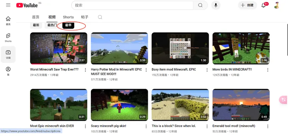Open options menu for Boxy item mod video
The width and height of the screenshot is (288, 136).
207,70
